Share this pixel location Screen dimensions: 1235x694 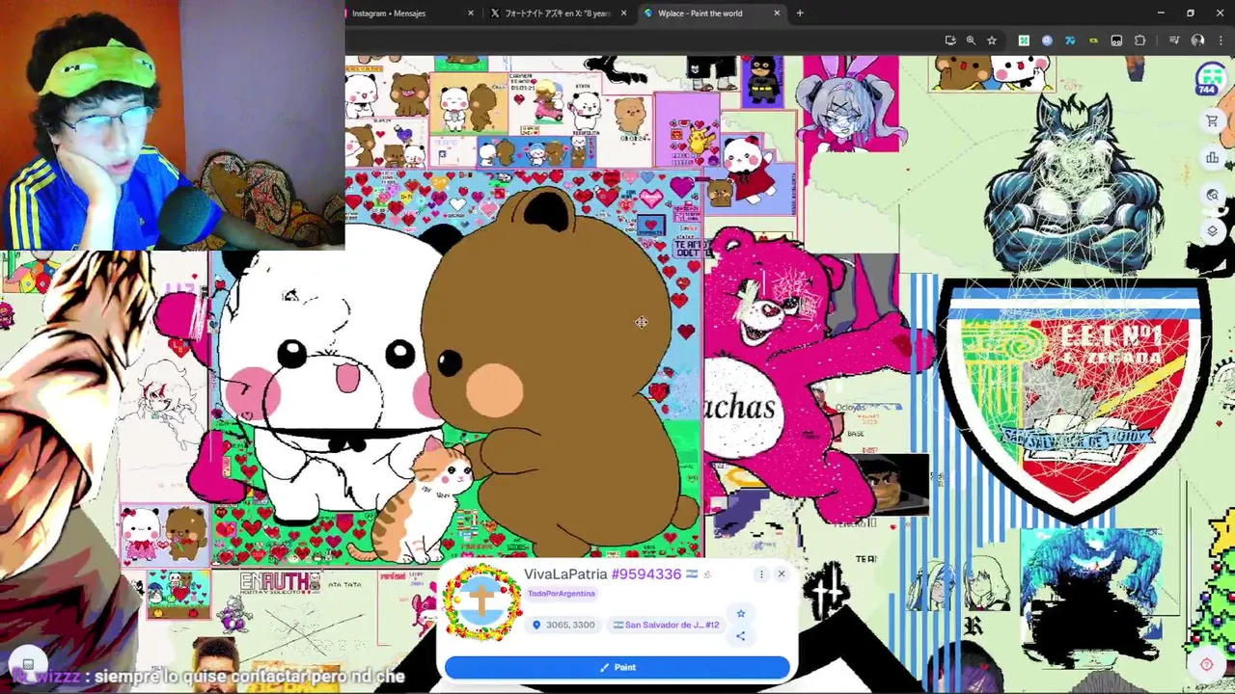point(741,635)
